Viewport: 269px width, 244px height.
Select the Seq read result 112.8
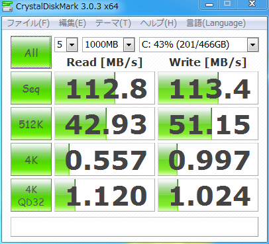click(x=105, y=88)
